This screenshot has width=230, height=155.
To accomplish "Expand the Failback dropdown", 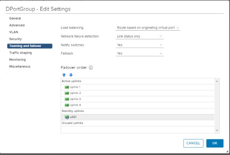I will [x=140, y=53].
